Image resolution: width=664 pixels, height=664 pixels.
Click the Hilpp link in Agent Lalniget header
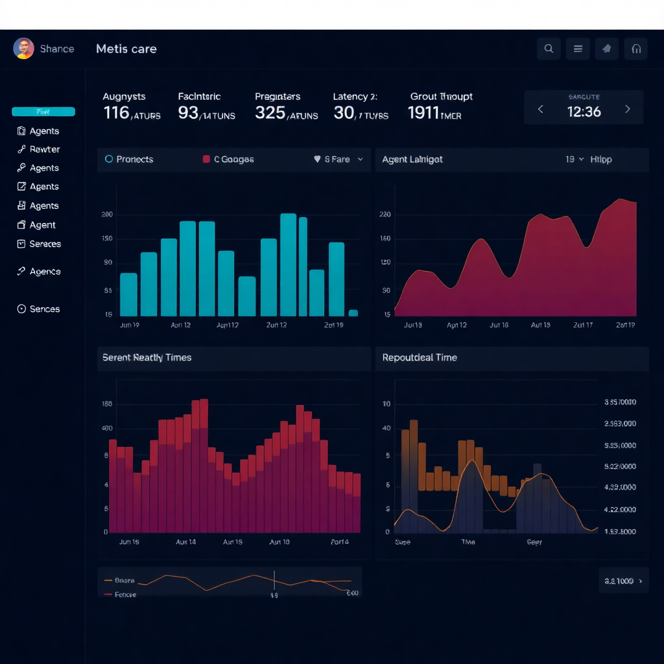[602, 159]
